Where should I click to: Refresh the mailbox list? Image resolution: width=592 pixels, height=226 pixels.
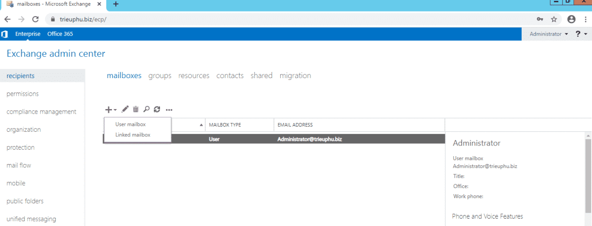point(157,110)
